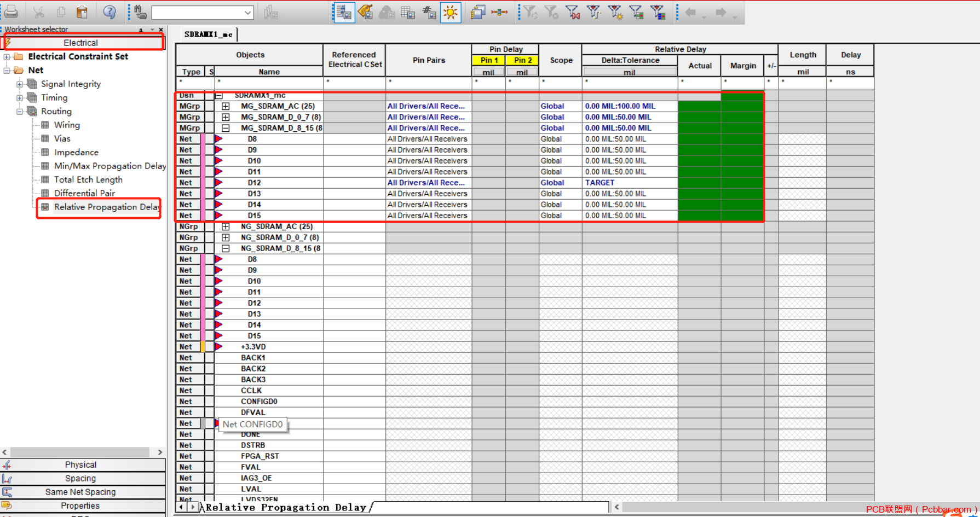
Task: Expand the NG_SDRAM_AC (25) net group
Action: [226, 226]
